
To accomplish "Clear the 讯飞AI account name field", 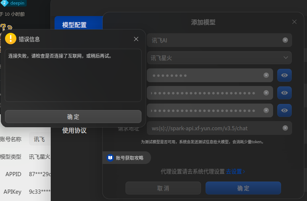I will pos(285,40).
